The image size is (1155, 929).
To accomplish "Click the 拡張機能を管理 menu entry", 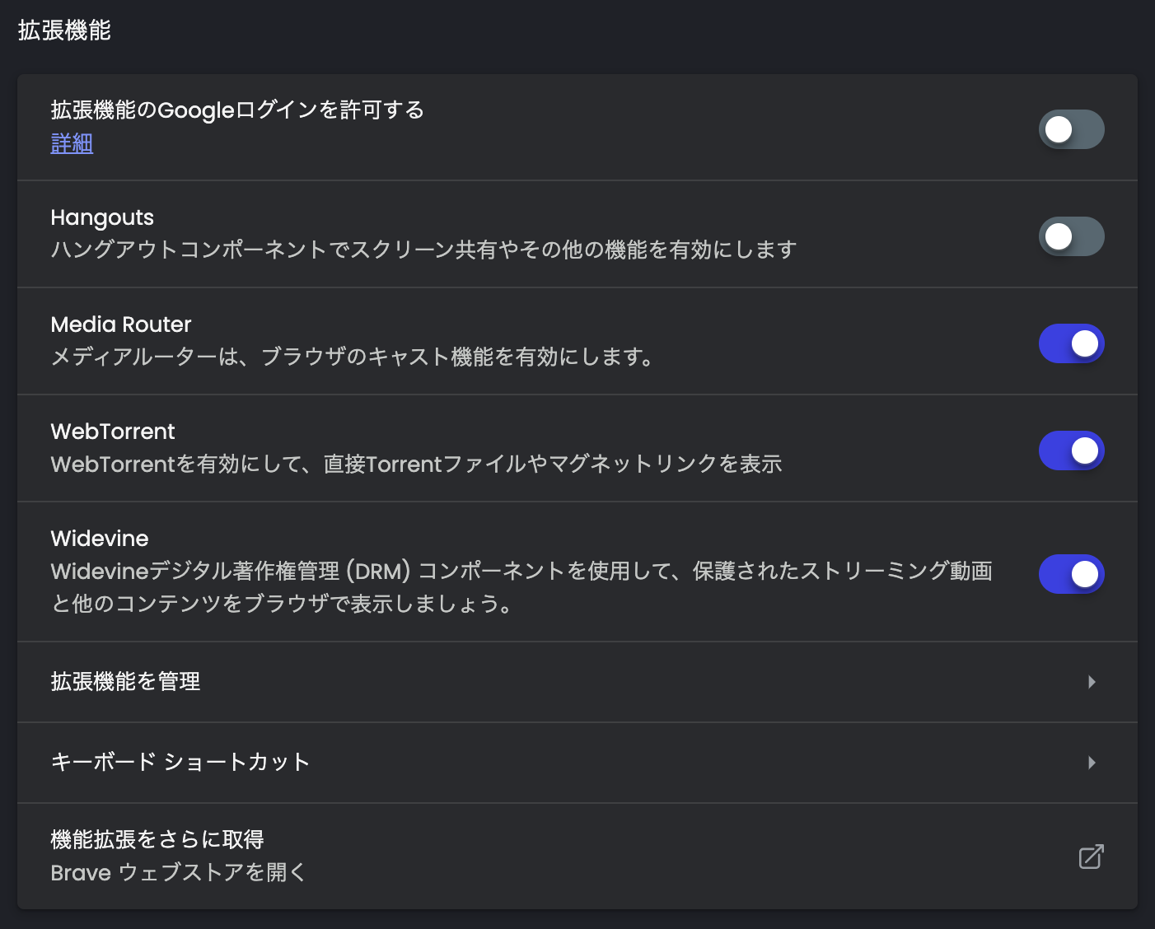I will (125, 682).
